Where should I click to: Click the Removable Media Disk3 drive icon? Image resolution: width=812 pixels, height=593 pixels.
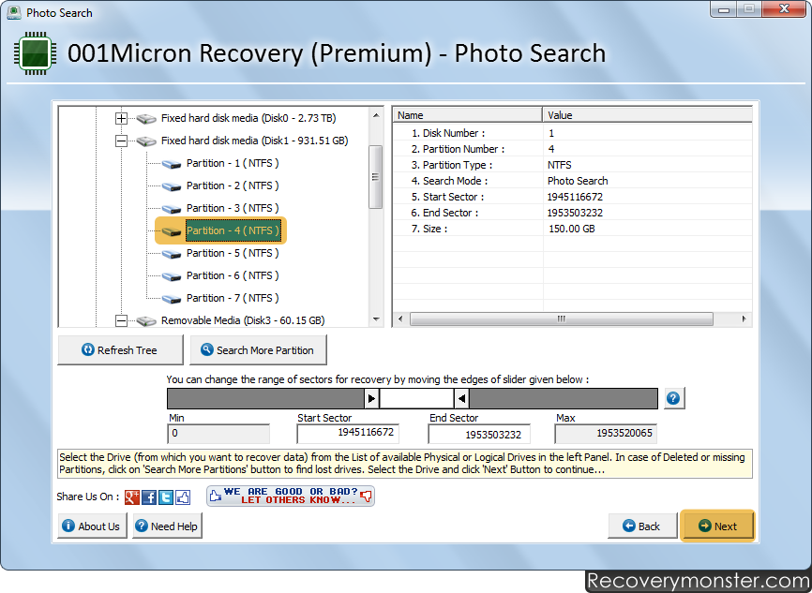point(146,321)
